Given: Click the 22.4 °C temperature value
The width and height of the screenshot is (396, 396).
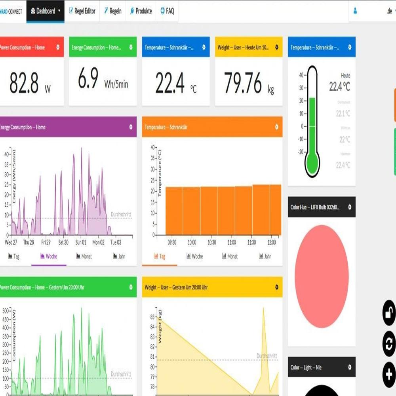Looking at the screenshot, I should [x=176, y=83].
